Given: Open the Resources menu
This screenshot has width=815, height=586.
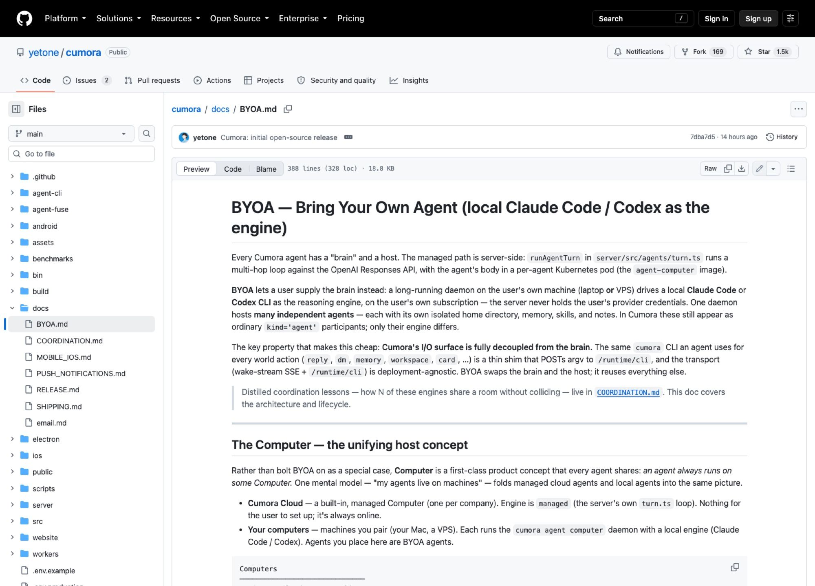Looking at the screenshot, I should coord(175,18).
